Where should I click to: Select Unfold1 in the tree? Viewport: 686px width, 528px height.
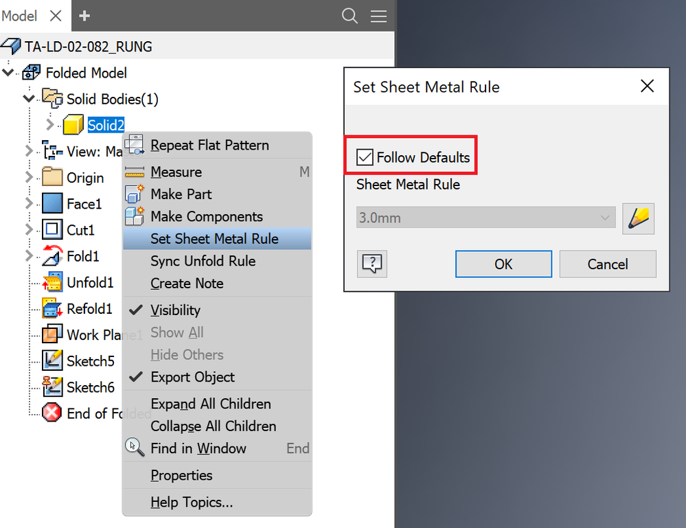[90, 283]
